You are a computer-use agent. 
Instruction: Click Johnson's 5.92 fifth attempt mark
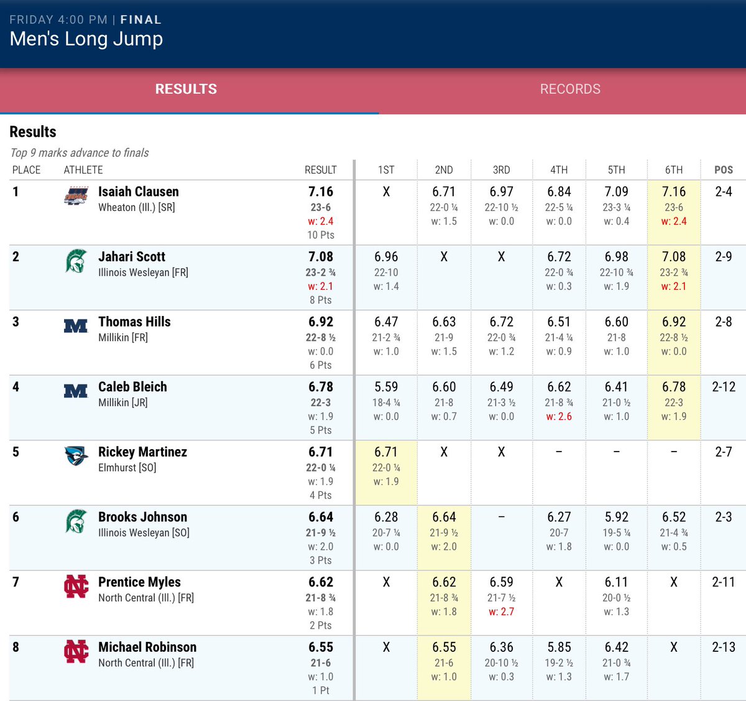[616, 517]
